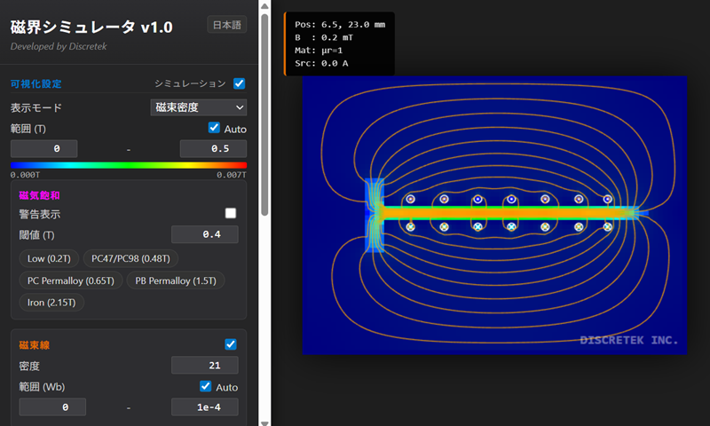
Task: Open the 表示モード dropdown showing 磁束密度
Action: coord(198,107)
